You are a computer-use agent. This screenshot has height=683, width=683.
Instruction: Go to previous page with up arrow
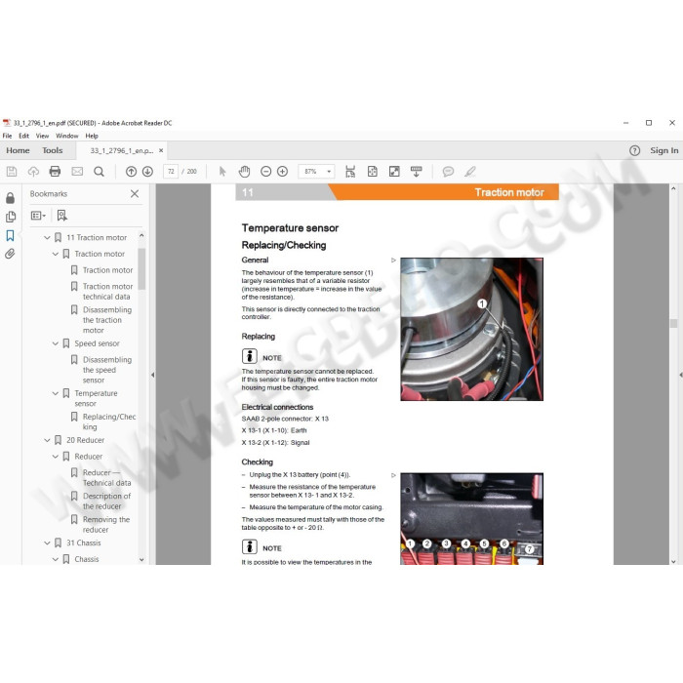tap(131, 172)
